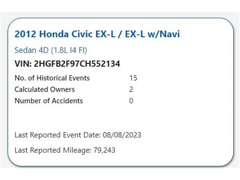Image resolution: width=240 pixels, height=180 pixels.
Task: Click the Sedan 4D body style text
Action: [29, 50]
